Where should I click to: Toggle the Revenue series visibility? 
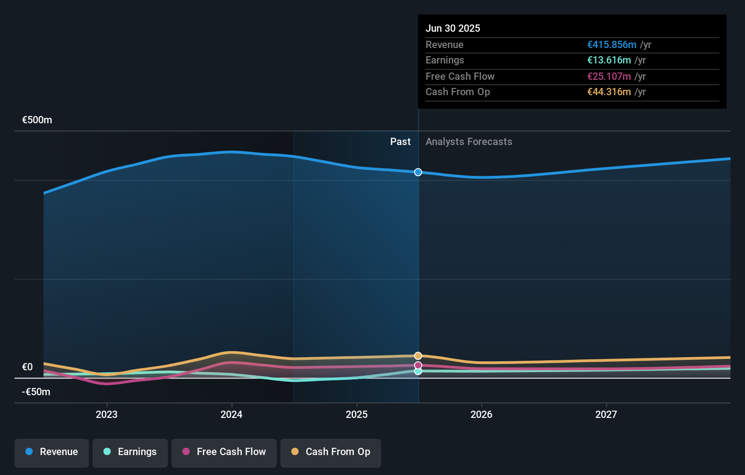click(x=51, y=452)
